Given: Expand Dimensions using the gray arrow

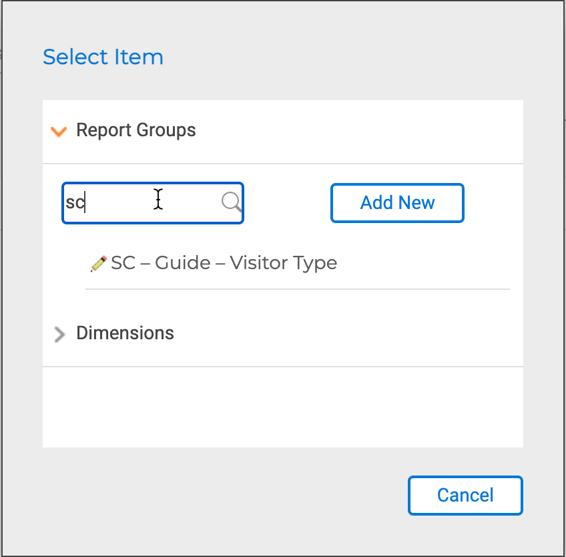Looking at the screenshot, I should [x=59, y=334].
